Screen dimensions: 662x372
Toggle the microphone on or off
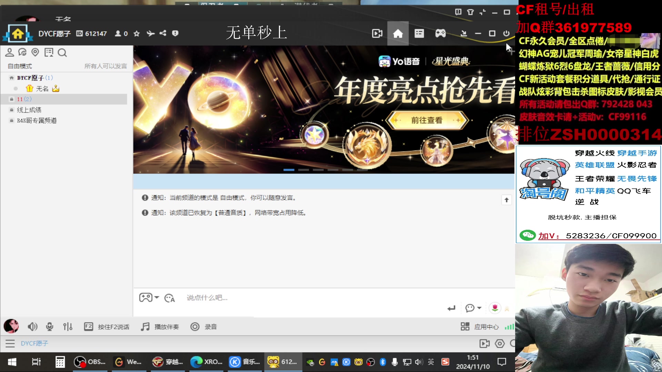[50, 327]
